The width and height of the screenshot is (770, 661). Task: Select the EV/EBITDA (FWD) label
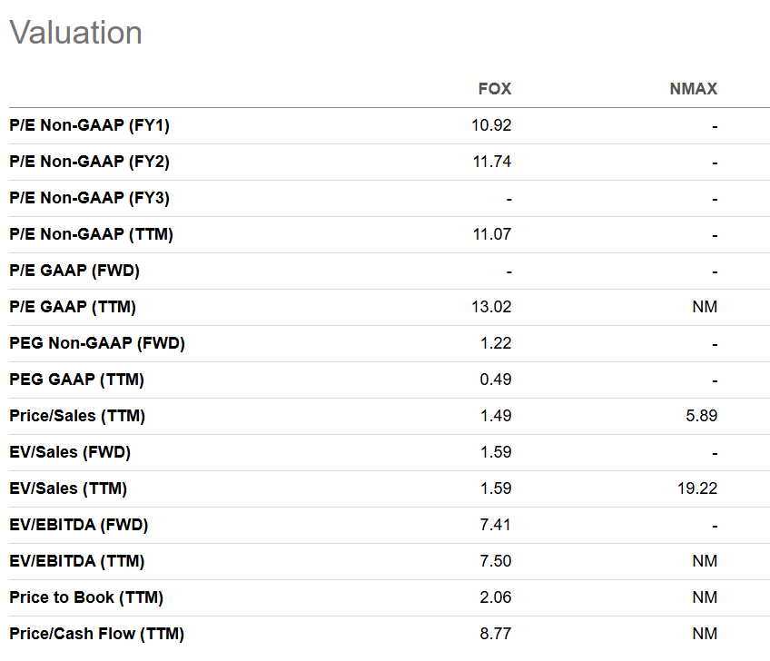[x=78, y=526]
